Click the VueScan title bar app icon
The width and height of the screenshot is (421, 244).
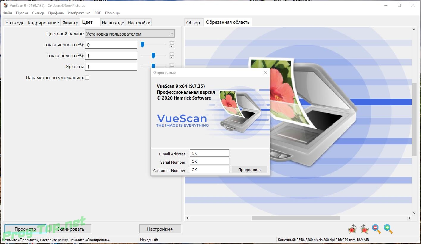tap(6, 5)
